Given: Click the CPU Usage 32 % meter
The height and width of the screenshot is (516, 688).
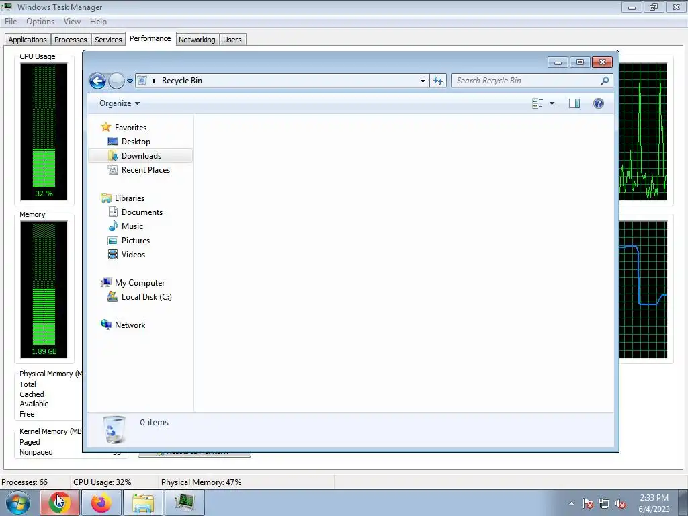Looking at the screenshot, I should tap(44, 132).
